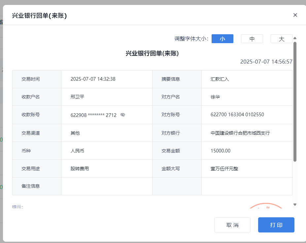Click the vertical scrollbar thumb
Screen dimensions: 306x243
point(295,101)
